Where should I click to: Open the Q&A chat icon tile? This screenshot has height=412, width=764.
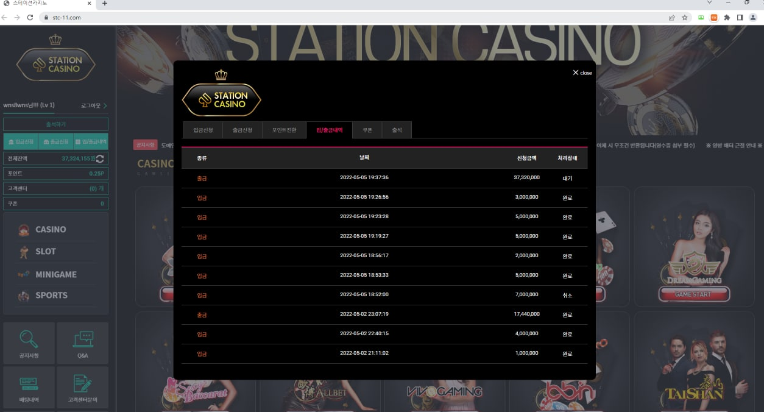tap(82, 343)
